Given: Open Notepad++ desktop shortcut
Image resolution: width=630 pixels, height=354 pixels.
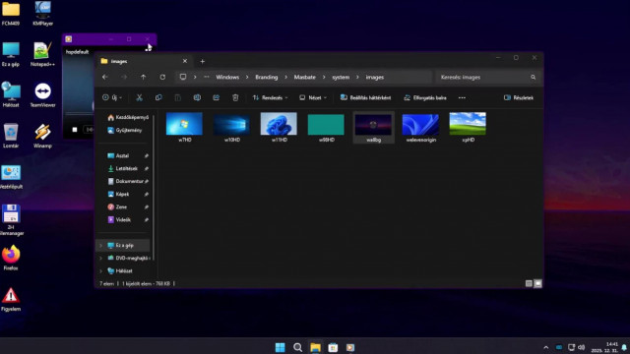Looking at the screenshot, I should click(42, 54).
